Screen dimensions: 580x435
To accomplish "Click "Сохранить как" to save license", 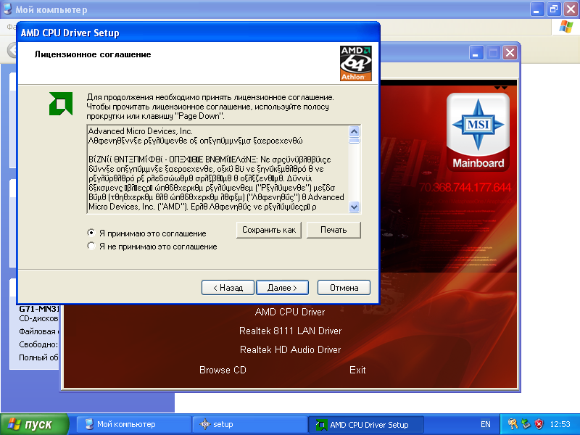I will (269, 230).
